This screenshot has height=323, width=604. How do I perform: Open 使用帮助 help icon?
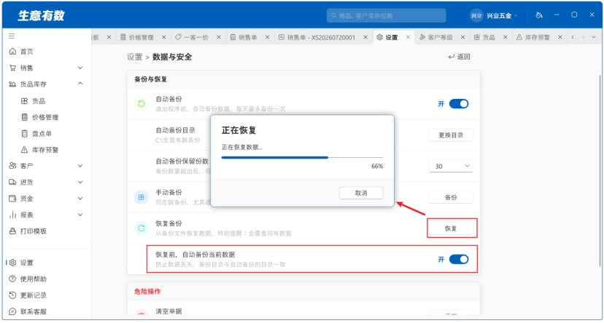click(12, 279)
